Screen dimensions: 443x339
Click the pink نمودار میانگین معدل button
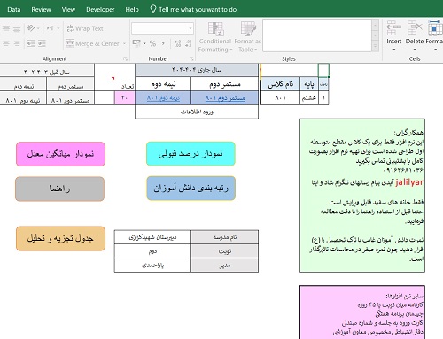[x=61, y=154]
